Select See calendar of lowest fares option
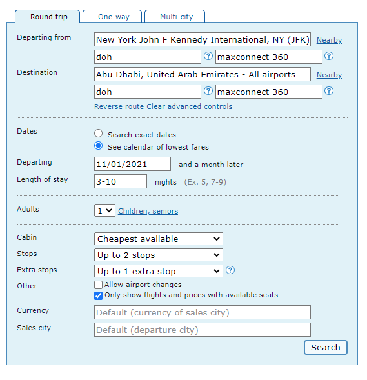 [98, 146]
